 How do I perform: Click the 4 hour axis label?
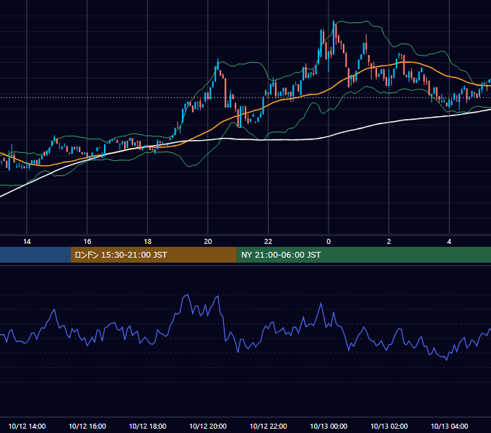click(449, 242)
